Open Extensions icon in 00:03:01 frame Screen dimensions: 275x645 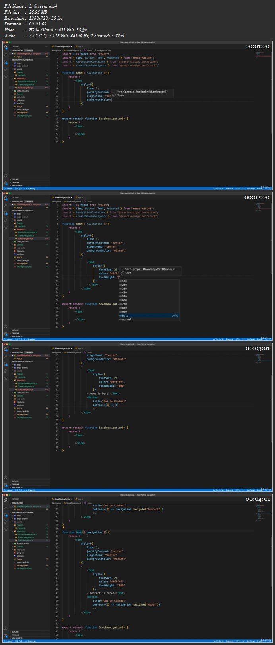click(x=6, y=378)
